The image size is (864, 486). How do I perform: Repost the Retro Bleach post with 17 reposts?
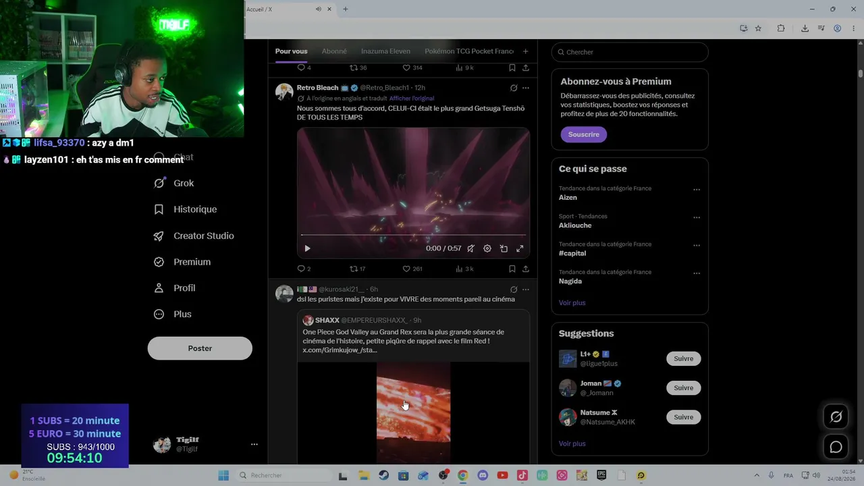click(357, 269)
